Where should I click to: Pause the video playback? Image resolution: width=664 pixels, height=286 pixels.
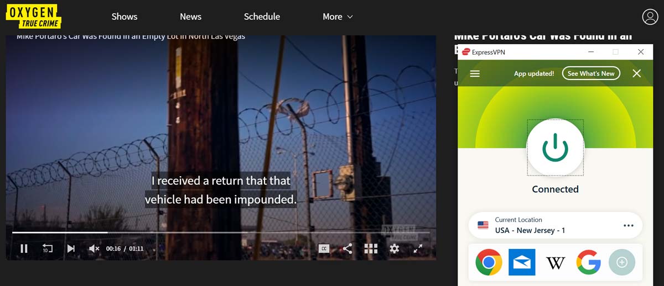coord(24,248)
